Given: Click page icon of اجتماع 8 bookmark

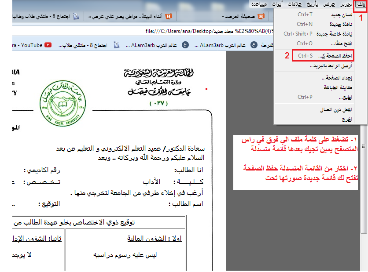Looking at the screenshot, I should [117, 45].
